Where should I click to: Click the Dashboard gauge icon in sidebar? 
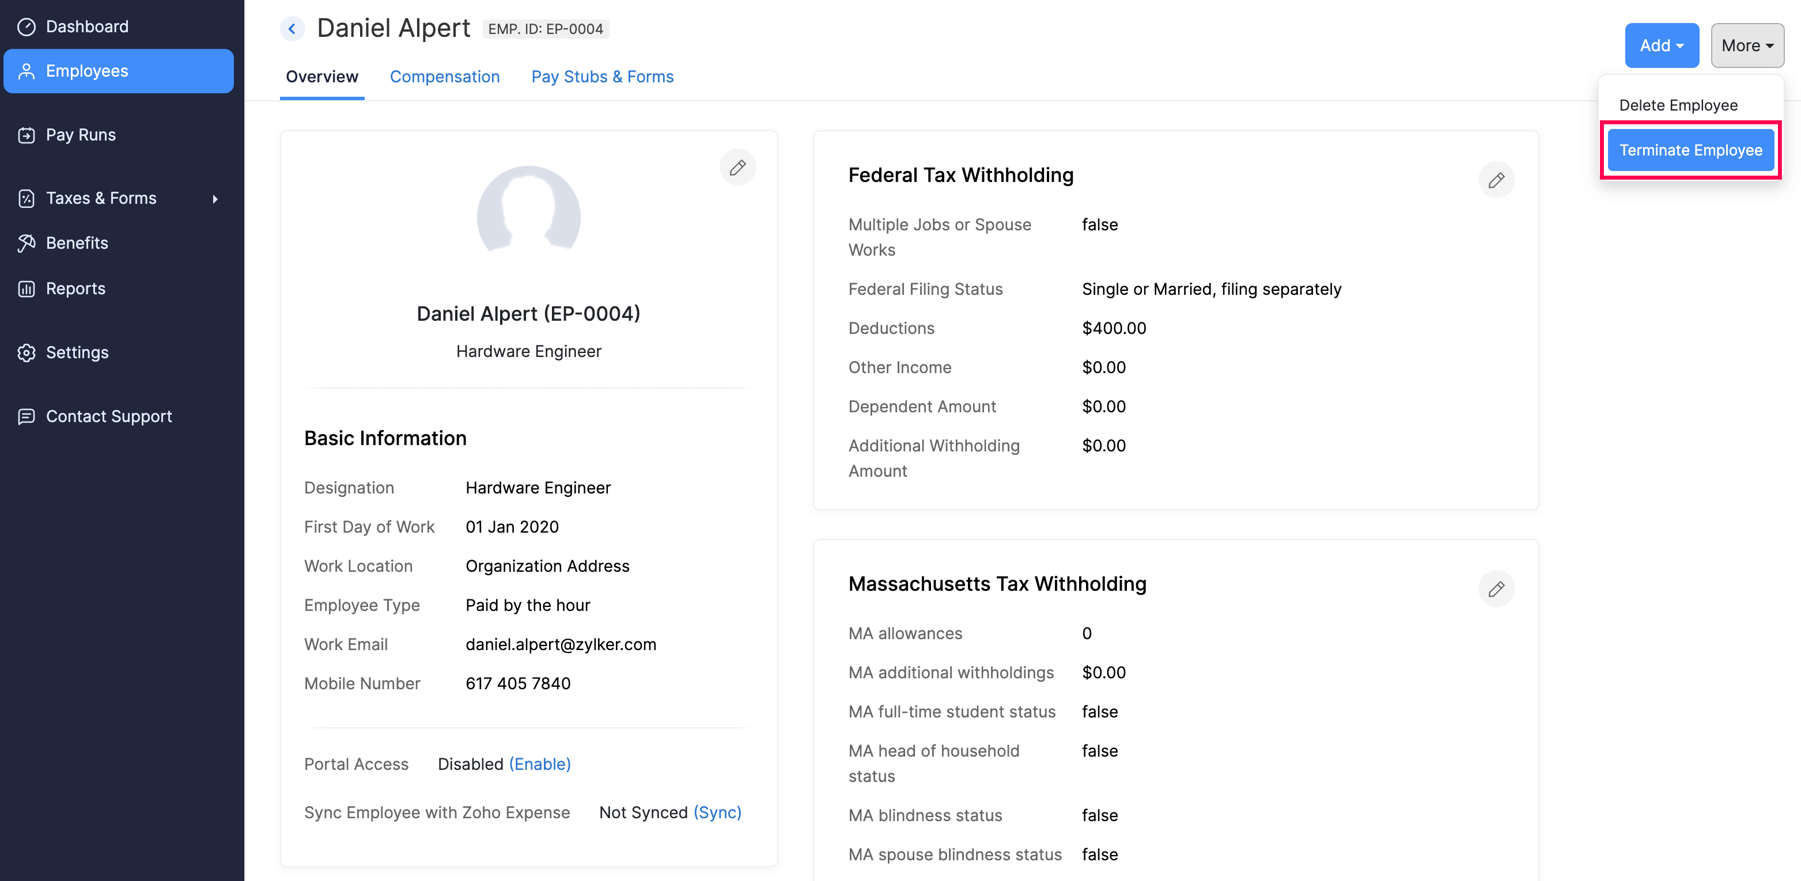27,27
